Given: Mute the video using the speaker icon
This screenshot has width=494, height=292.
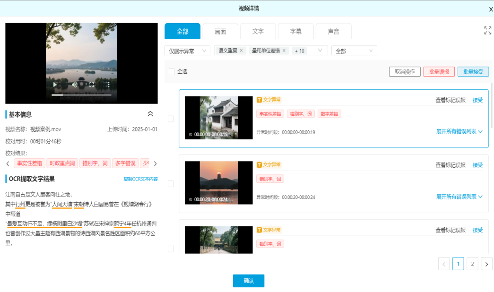Looking at the screenshot, I should click(74, 85).
